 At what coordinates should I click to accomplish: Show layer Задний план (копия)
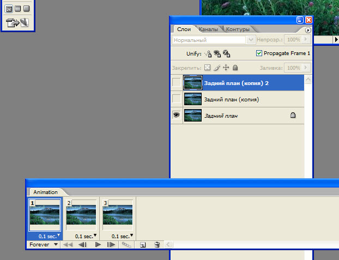tap(177, 99)
